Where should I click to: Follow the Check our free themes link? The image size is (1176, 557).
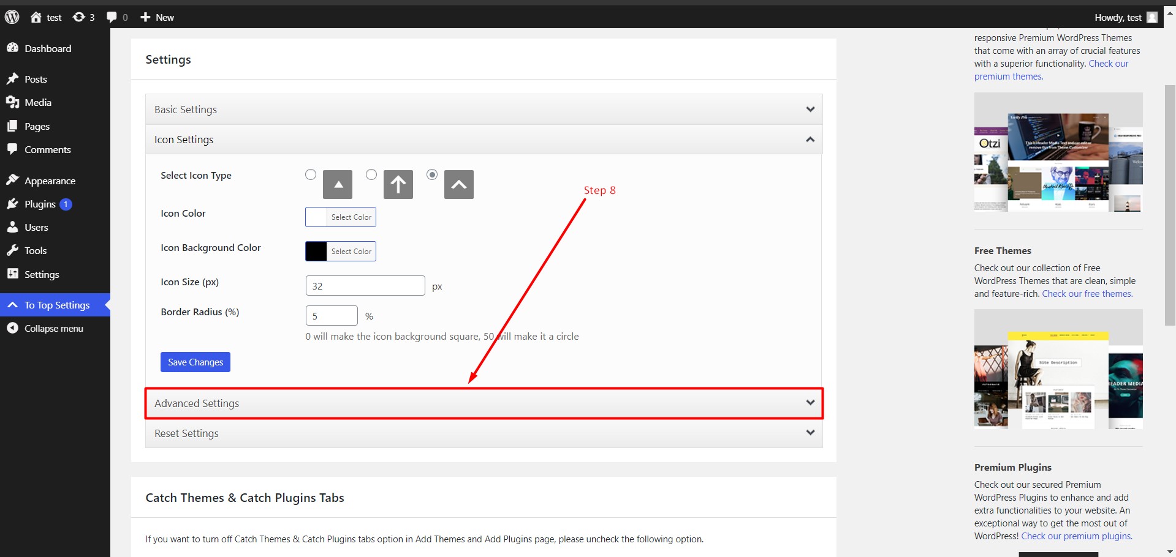(x=1087, y=294)
